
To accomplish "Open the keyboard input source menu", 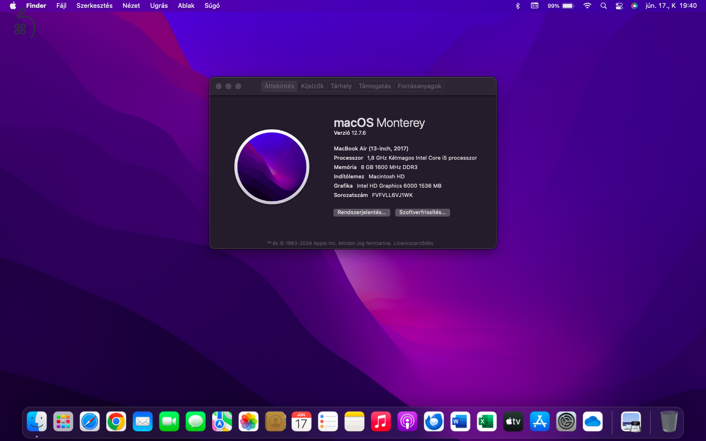I will (x=535, y=6).
